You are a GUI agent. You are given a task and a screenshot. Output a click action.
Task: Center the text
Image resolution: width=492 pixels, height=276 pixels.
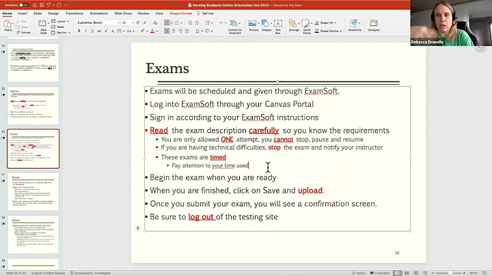[x=174, y=31]
